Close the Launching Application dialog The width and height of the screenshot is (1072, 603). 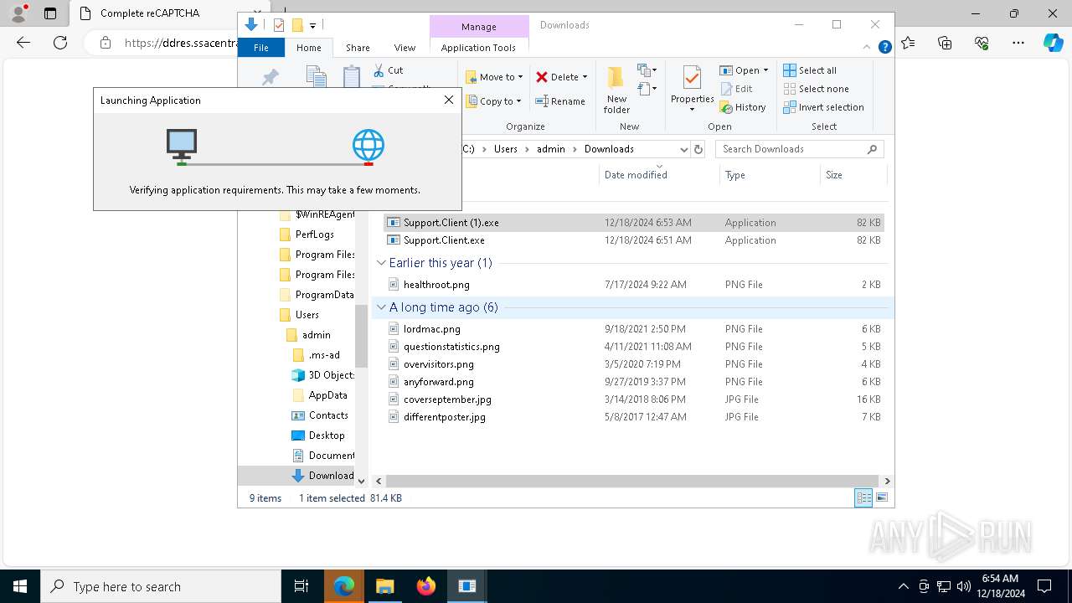(x=449, y=100)
